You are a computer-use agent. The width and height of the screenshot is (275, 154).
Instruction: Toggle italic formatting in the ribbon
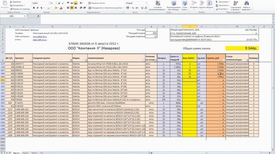pyautogui.click(x=37, y=8)
